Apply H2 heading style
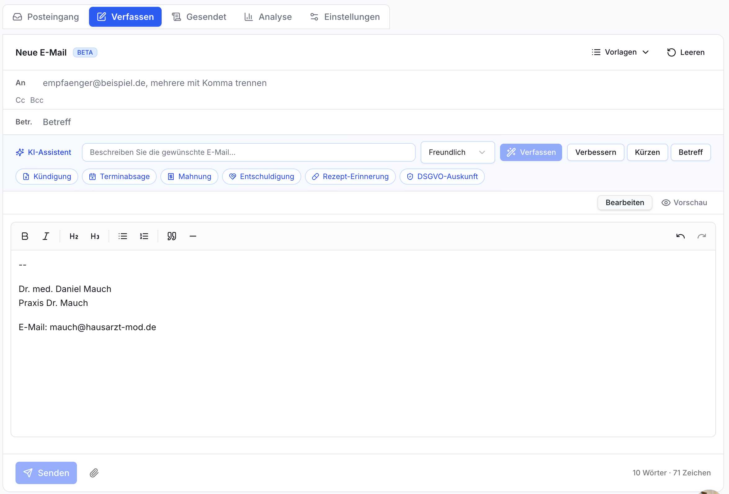 (x=74, y=236)
